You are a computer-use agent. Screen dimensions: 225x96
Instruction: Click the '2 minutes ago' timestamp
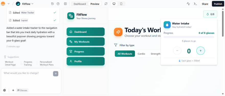click(x=13, y=46)
